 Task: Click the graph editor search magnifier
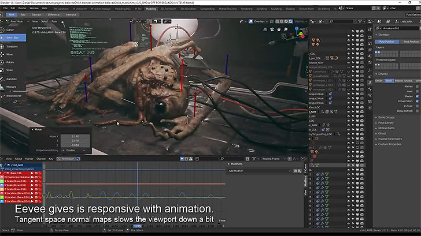(x=222, y=159)
